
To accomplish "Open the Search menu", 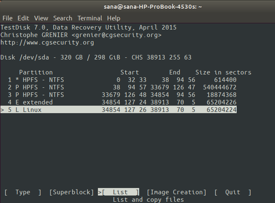I will coord(63,18).
